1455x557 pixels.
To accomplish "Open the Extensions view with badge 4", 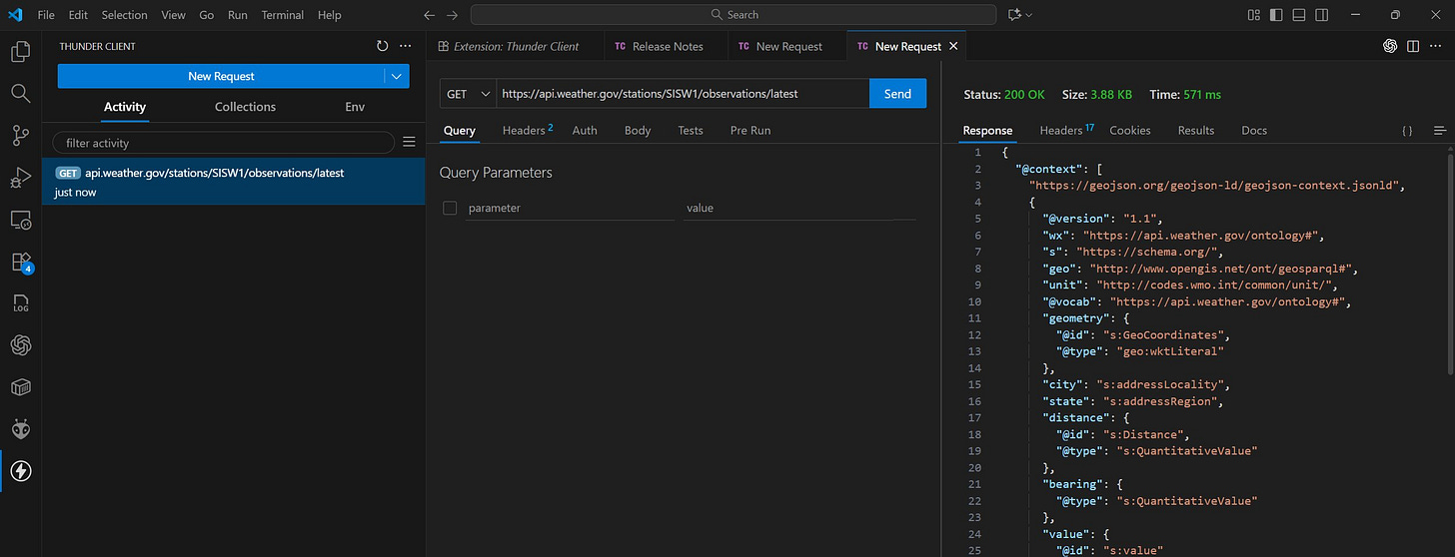I will (x=20, y=262).
